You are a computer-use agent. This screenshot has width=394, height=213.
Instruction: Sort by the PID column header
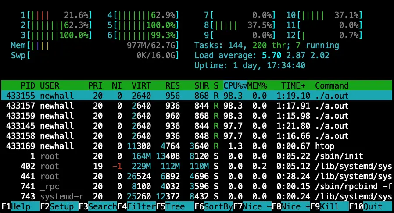pyautogui.click(x=28, y=85)
